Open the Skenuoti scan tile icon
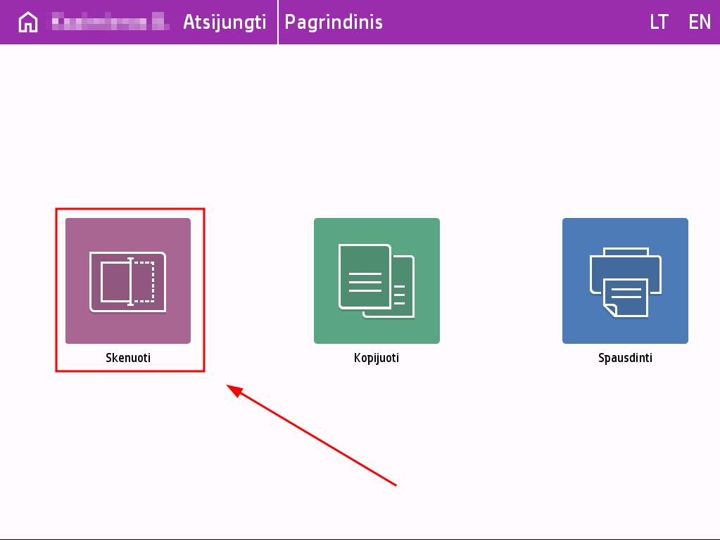This screenshot has width=720, height=540. (x=127, y=281)
